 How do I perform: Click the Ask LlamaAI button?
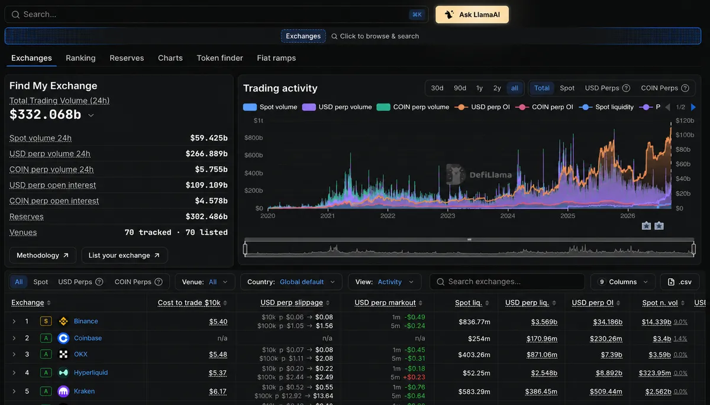click(x=472, y=15)
